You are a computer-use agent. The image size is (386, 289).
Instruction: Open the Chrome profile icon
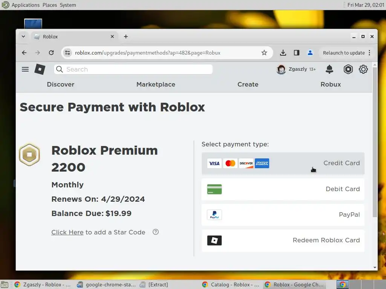coord(310,53)
